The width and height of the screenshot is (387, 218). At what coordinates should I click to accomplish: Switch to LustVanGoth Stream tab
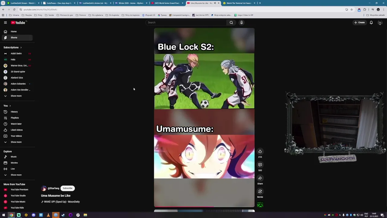(x=23, y=3)
